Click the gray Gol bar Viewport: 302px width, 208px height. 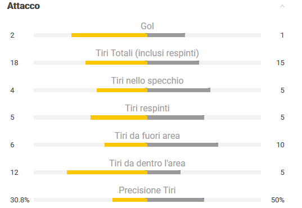166,35
